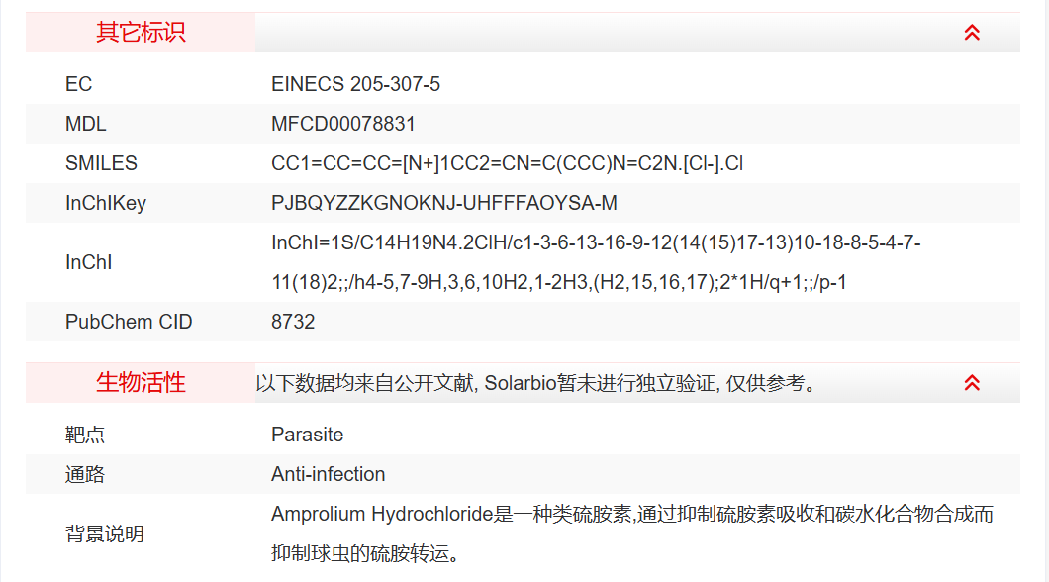Collapse the 其它标识 section using its chevron
Image resolution: width=1049 pixels, height=582 pixels.
pos(972,33)
